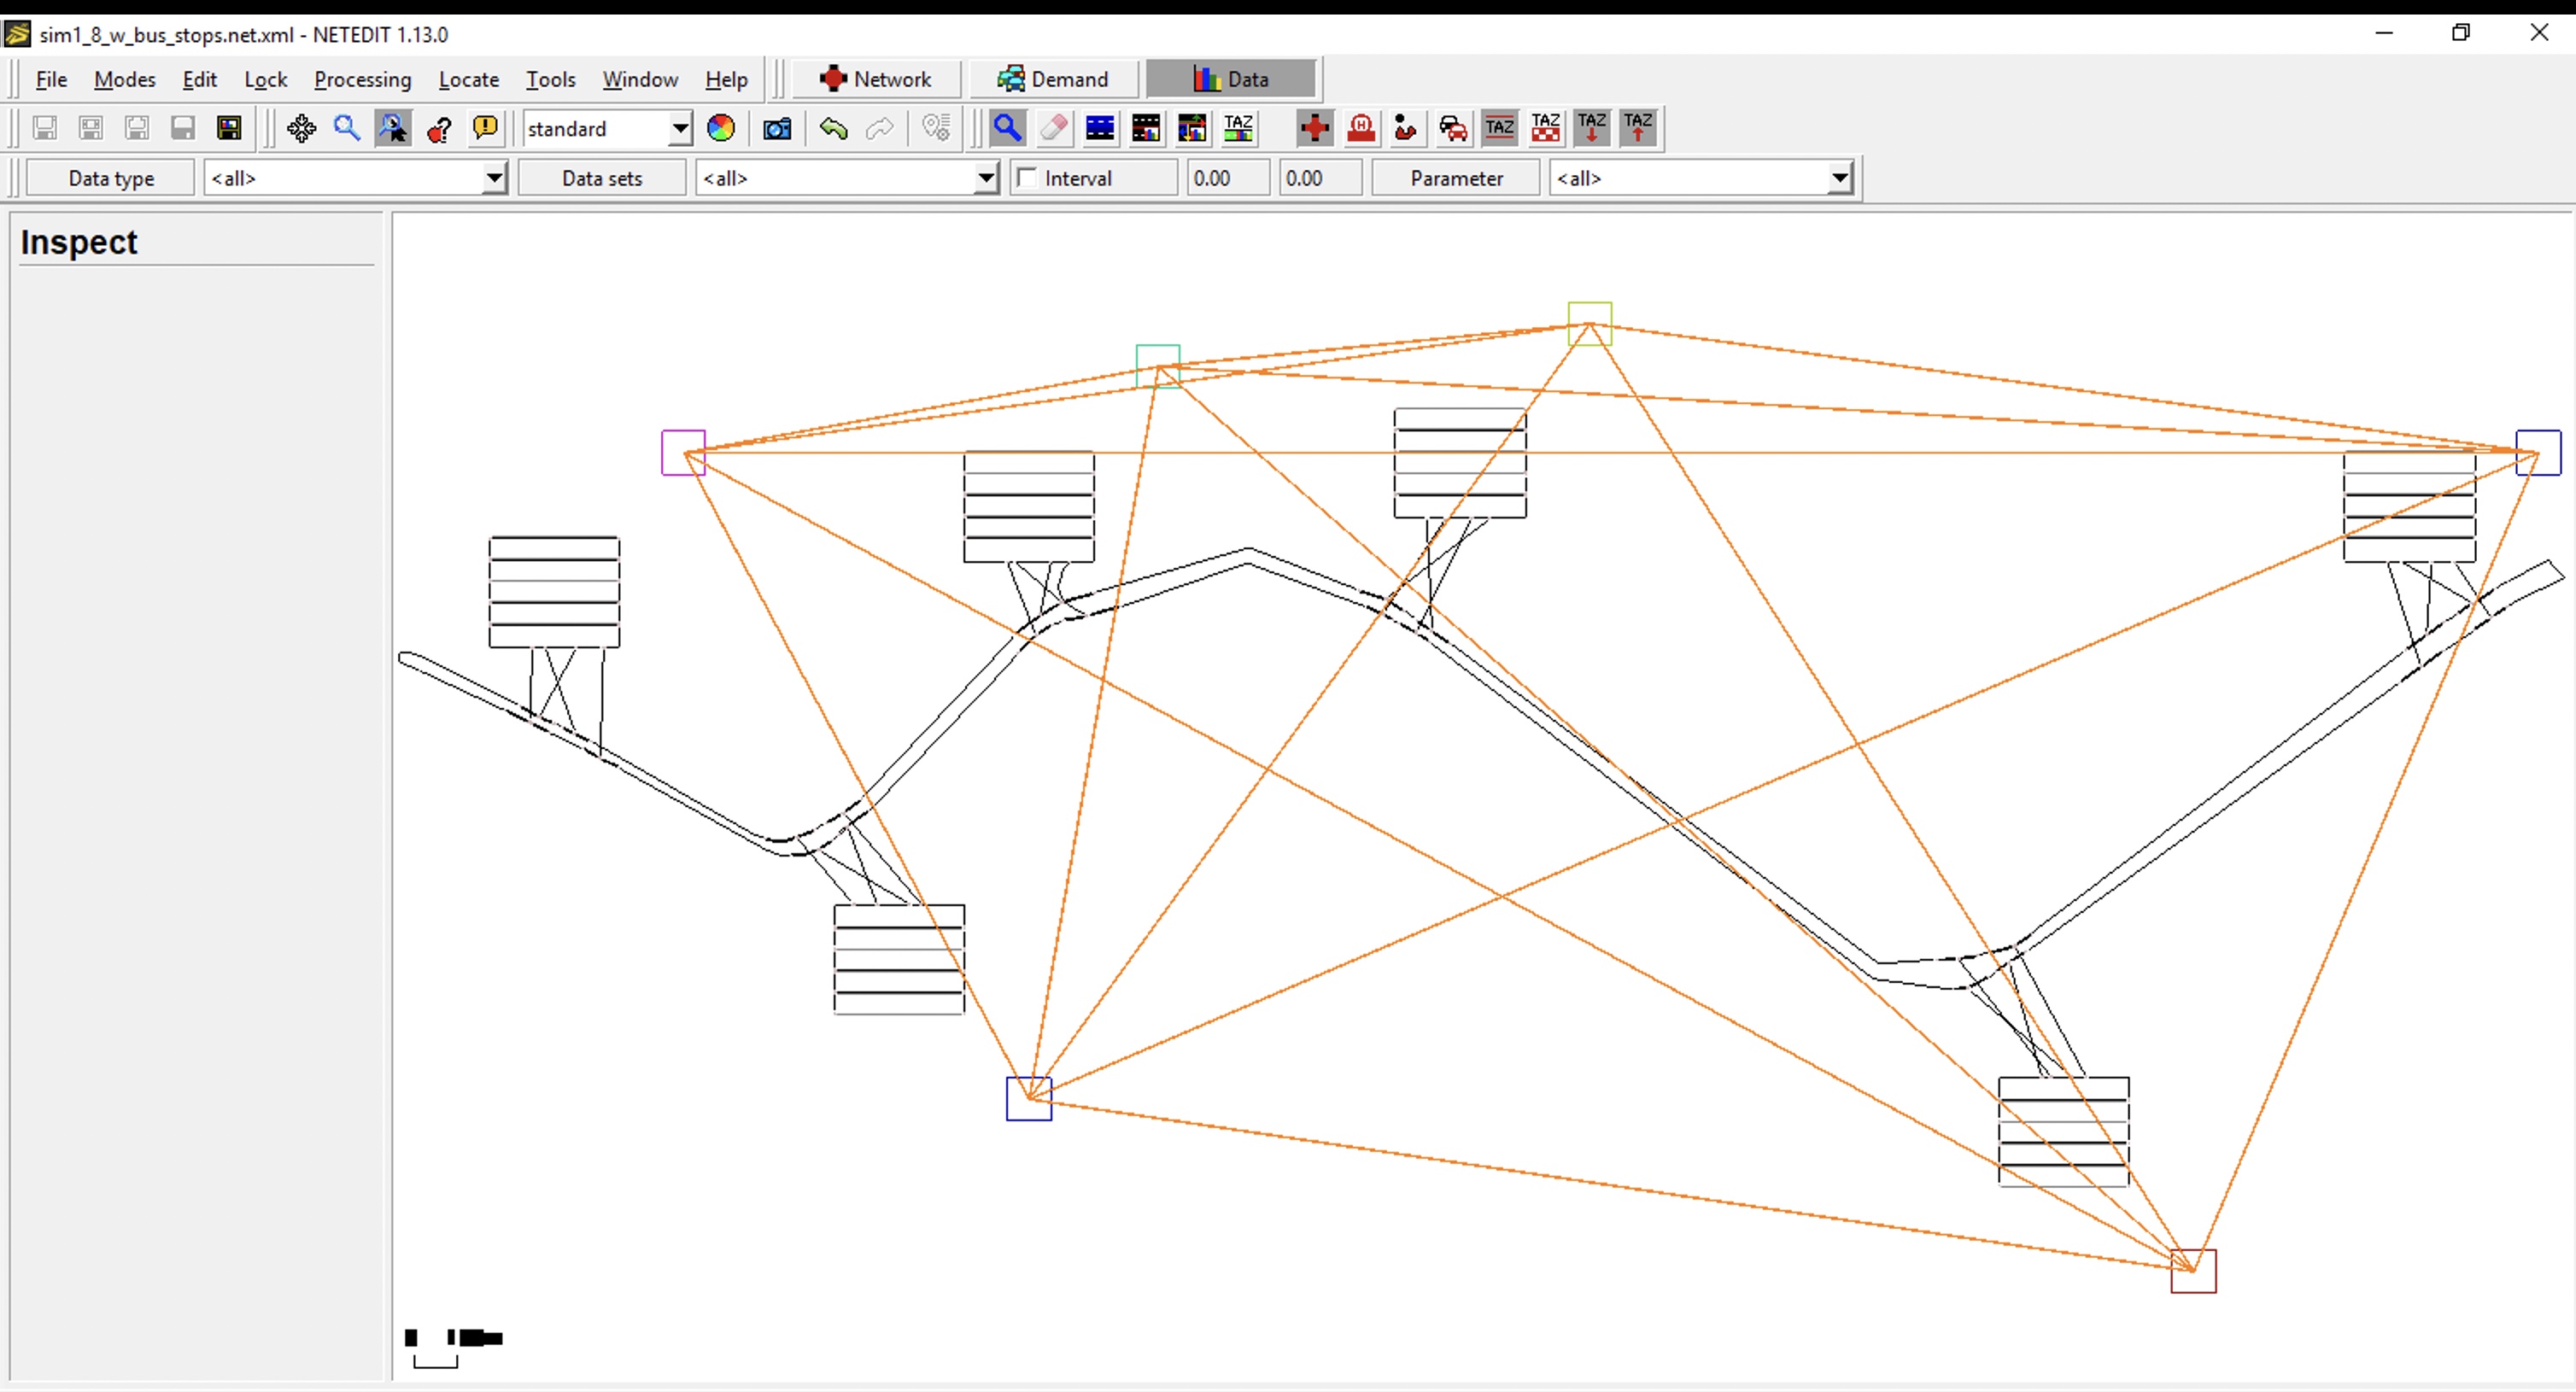The image size is (2576, 1392).
Task: Select the magenta TAZ square on canvas
Action: click(x=684, y=453)
